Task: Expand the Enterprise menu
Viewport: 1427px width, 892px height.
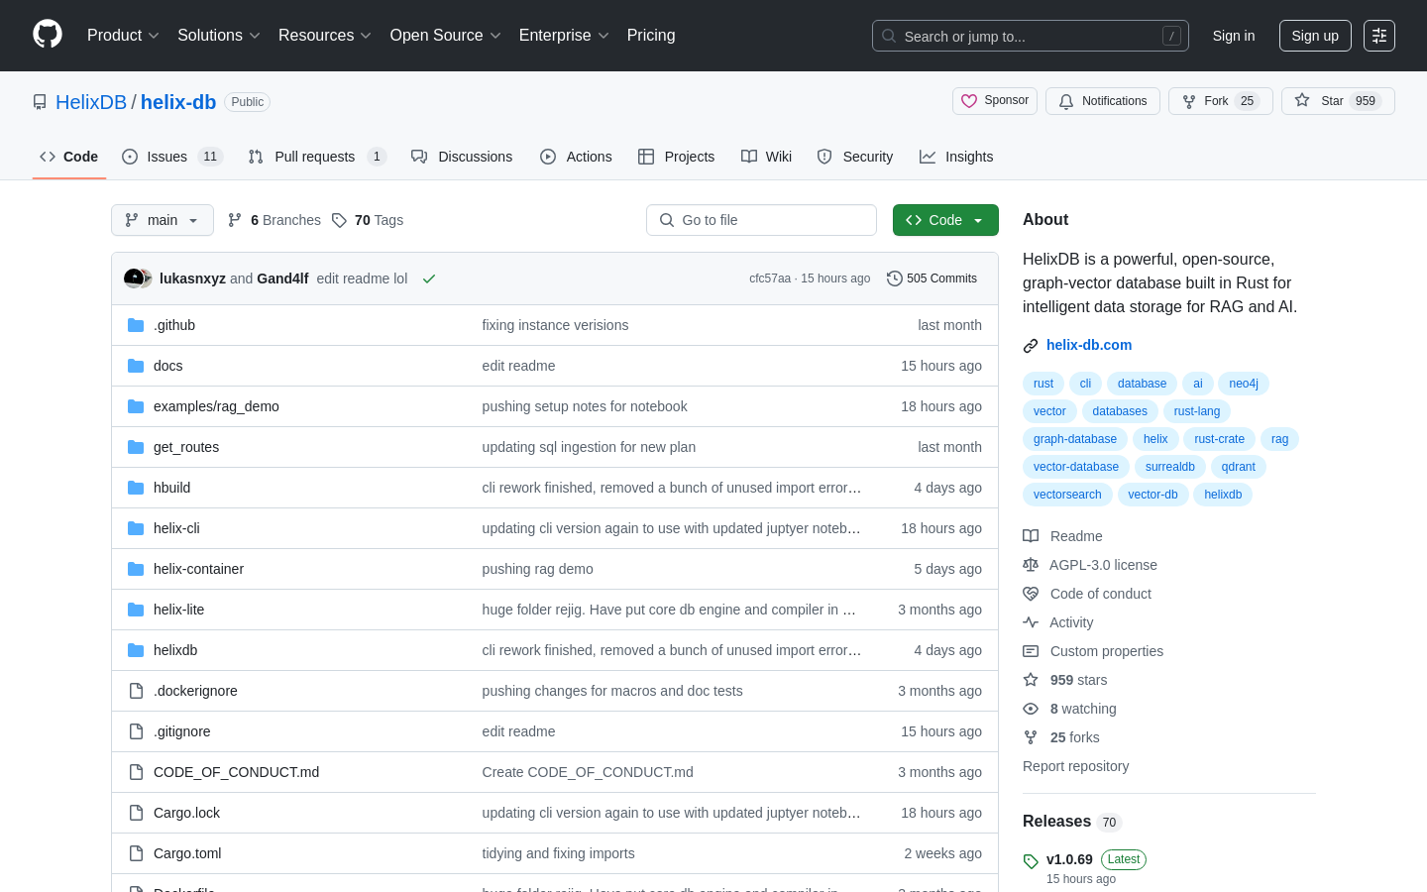Action: [564, 36]
